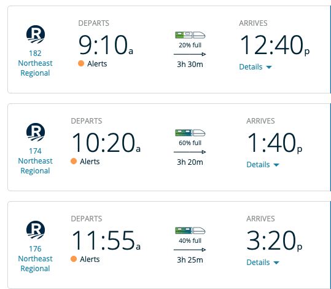The width and height of the screenshot is (331, 289).
Task: Open the 182 Northeast Regional train link
Action: click(x=35, y=63)
